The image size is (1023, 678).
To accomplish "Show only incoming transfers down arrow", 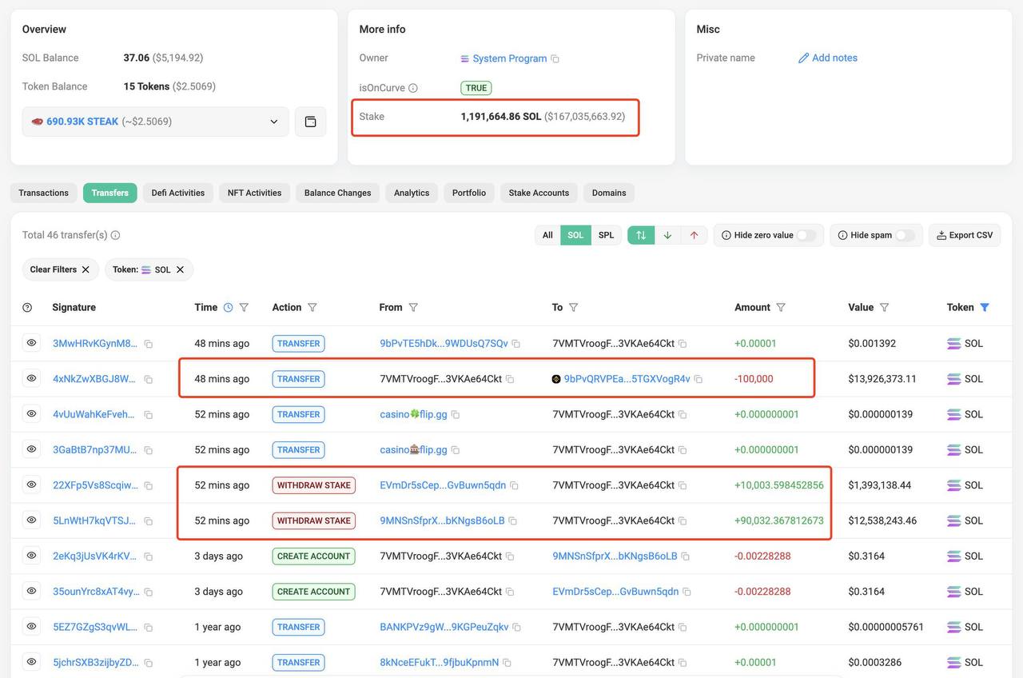I will pyautogui.click(x=667, y=235).
